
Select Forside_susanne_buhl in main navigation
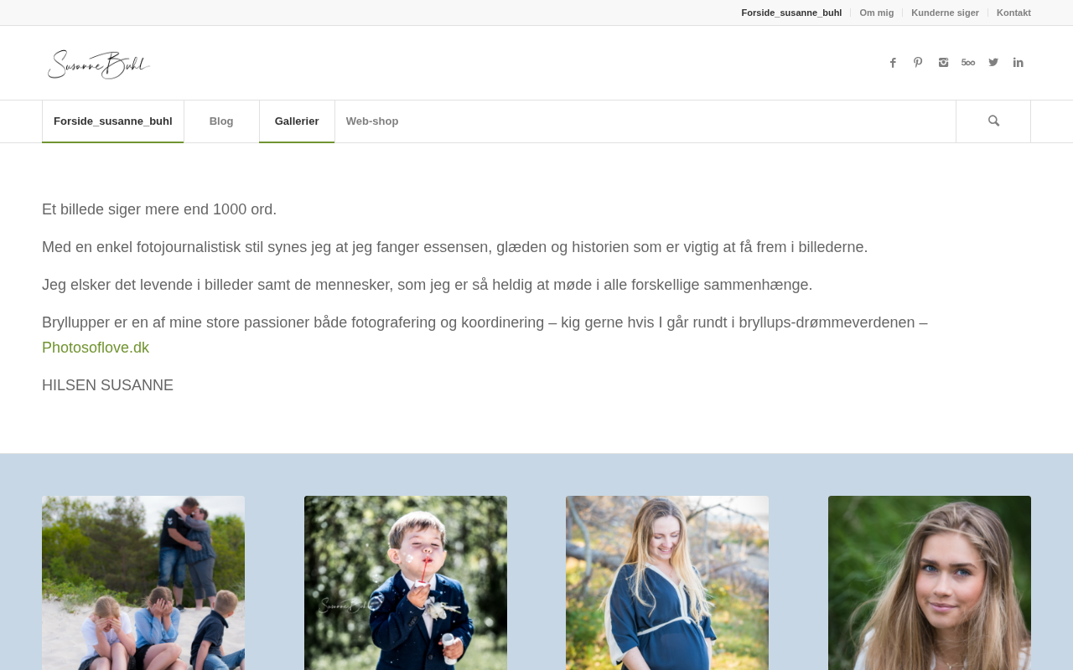(x=113, y=121)
